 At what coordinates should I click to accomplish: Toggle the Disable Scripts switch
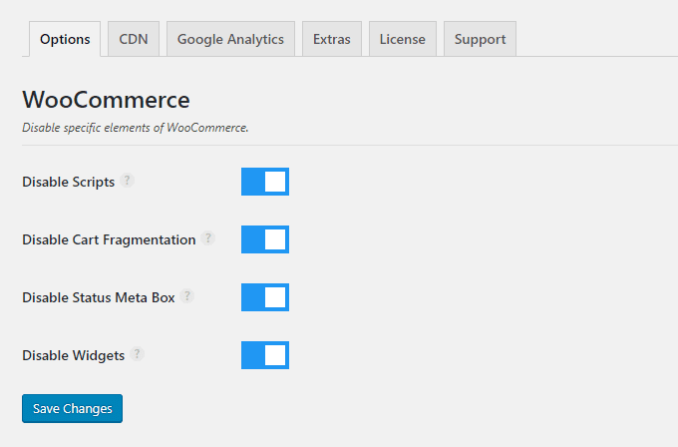pyautogui.click(x=265, y=182)
